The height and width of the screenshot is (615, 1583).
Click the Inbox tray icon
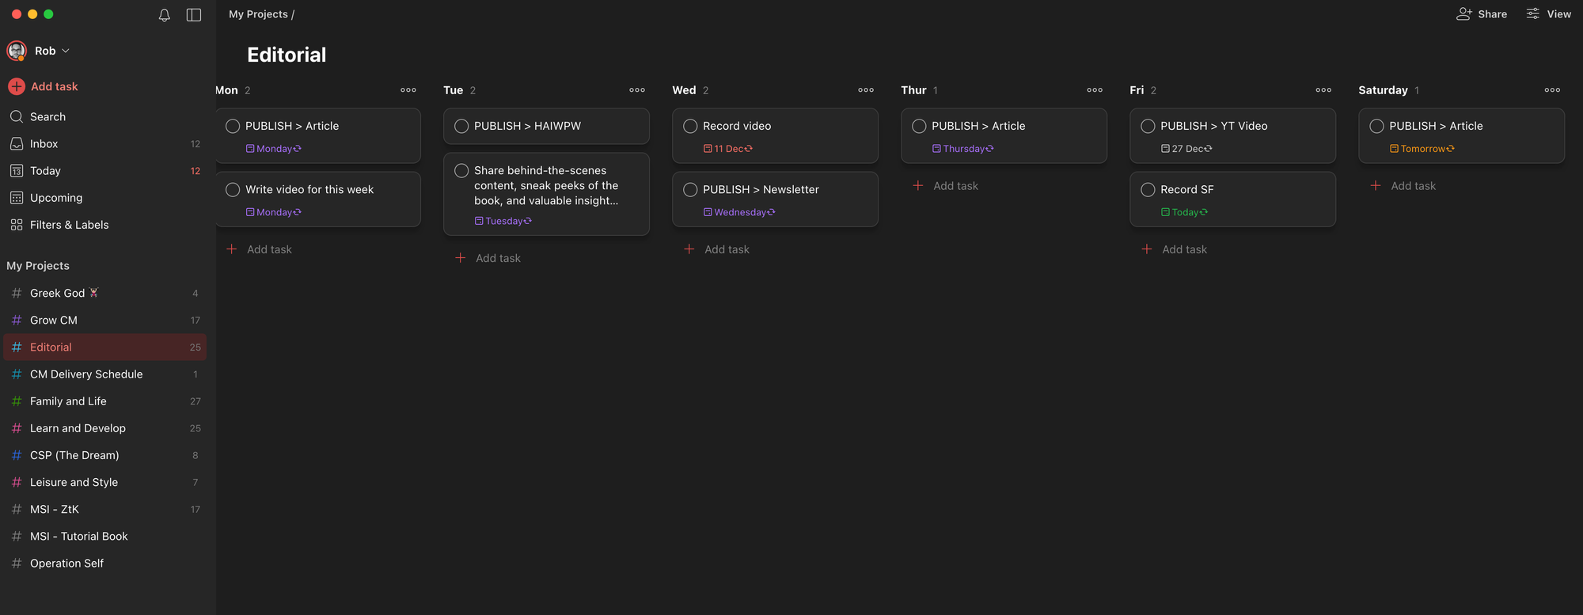click(x=17, y=143)
